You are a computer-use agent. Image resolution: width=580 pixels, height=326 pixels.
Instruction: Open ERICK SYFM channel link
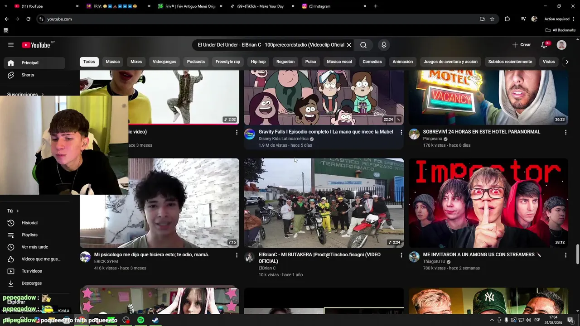coord(106,262)
